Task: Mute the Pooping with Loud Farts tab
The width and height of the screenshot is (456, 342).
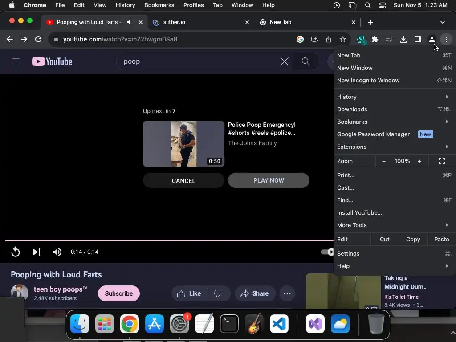Action: click(130, 22)
